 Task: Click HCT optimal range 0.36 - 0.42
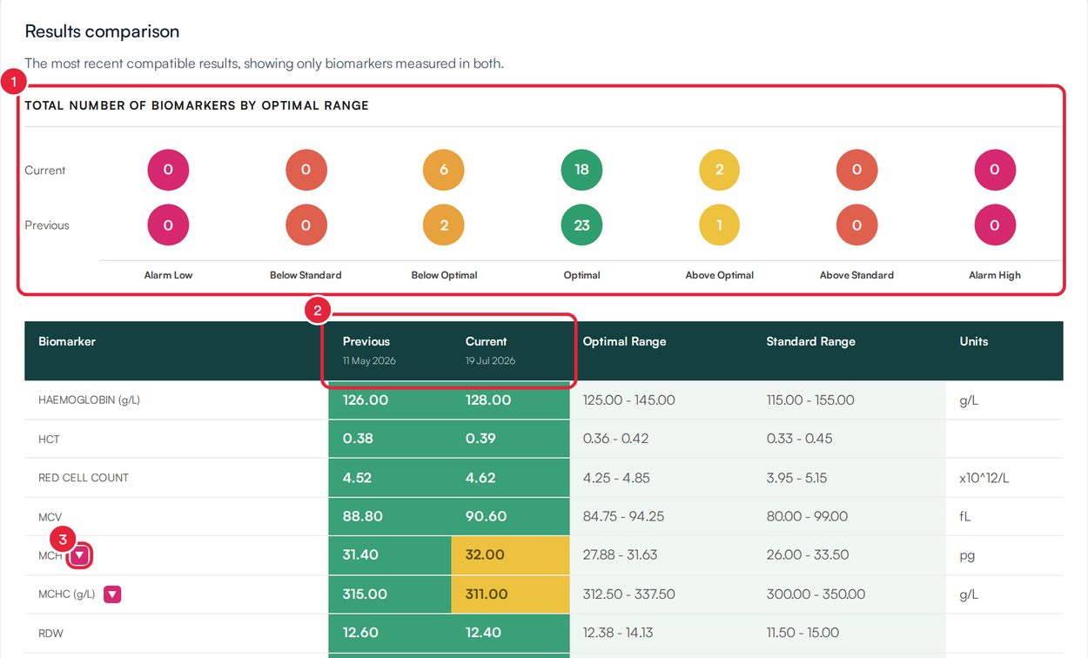[x=615, y=439]
